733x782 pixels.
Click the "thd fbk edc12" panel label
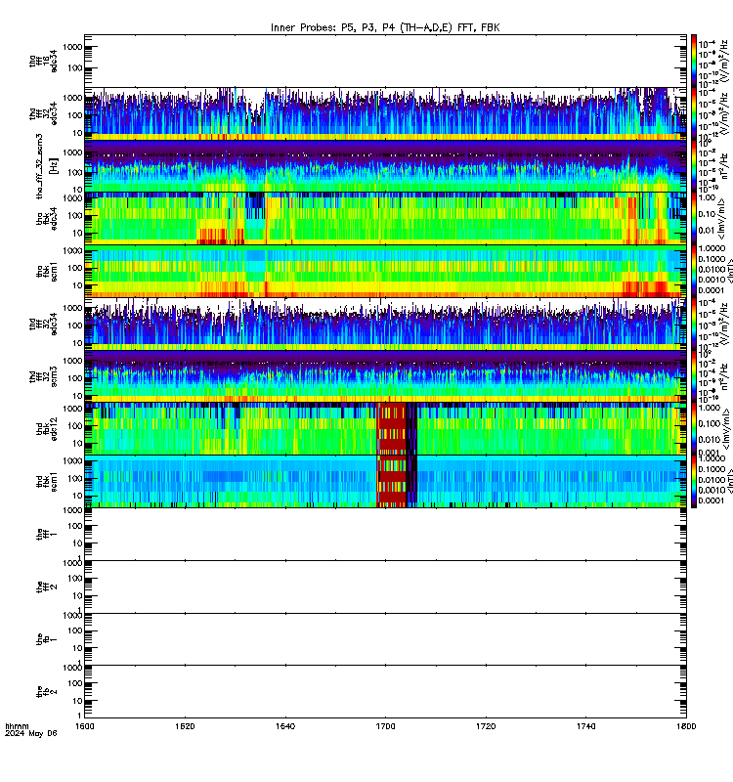click(47, 429)
